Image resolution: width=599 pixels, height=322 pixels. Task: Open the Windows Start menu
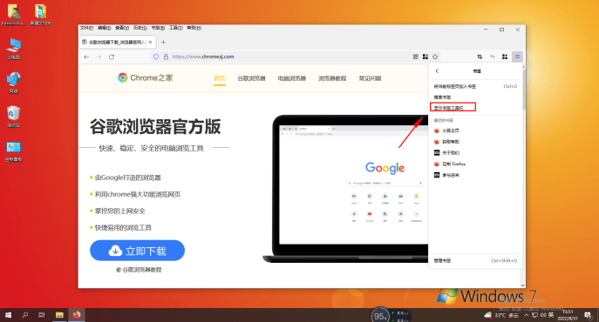(8, 315)
